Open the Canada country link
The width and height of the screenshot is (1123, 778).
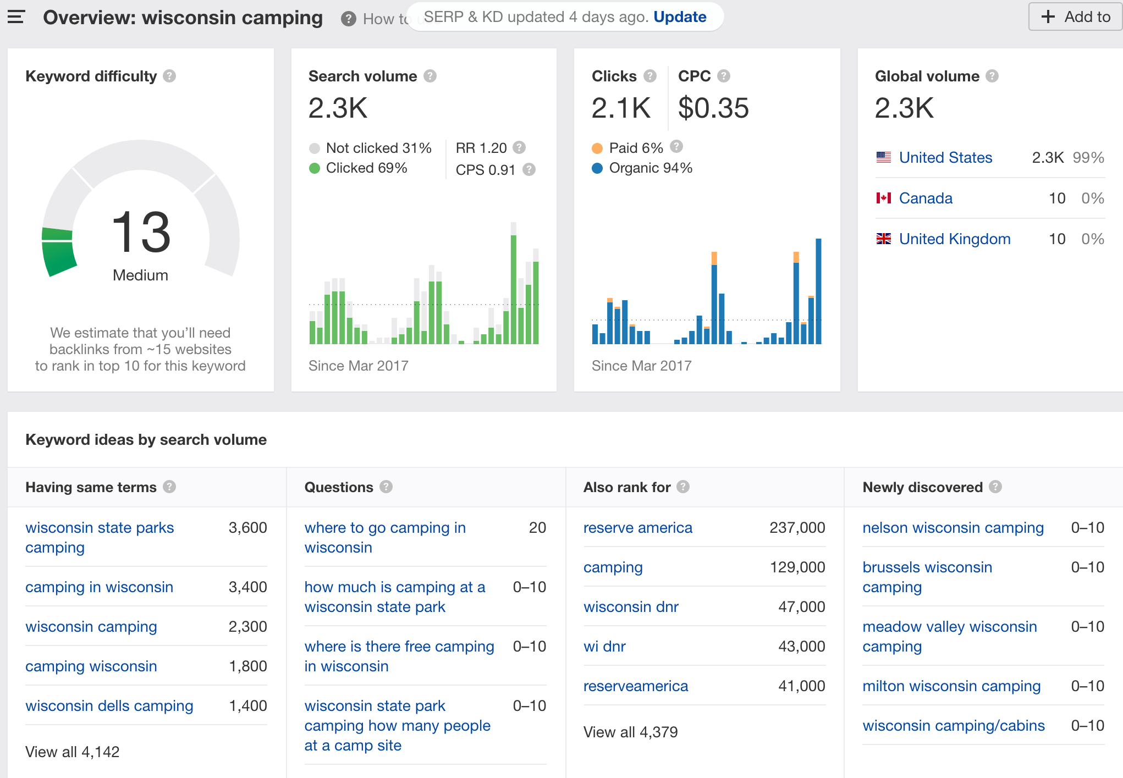[926, 198]
